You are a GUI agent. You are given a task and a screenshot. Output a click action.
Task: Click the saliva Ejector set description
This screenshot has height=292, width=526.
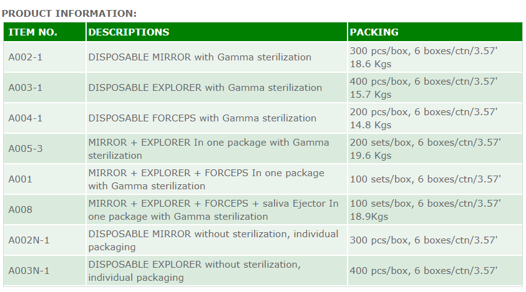point(213,210)
